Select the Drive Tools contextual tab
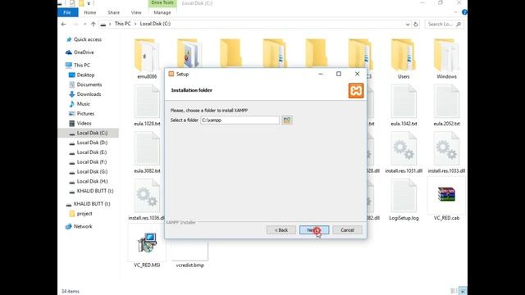Image resolution: width=525 pixels, height=295 pixels. [162, 3]
